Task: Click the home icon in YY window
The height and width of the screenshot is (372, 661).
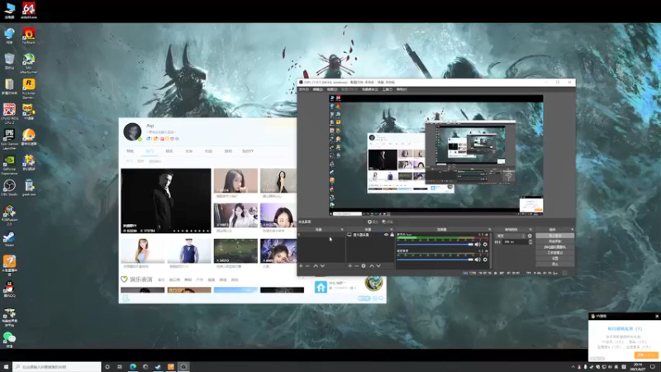Action: click(x=321, y=287)
